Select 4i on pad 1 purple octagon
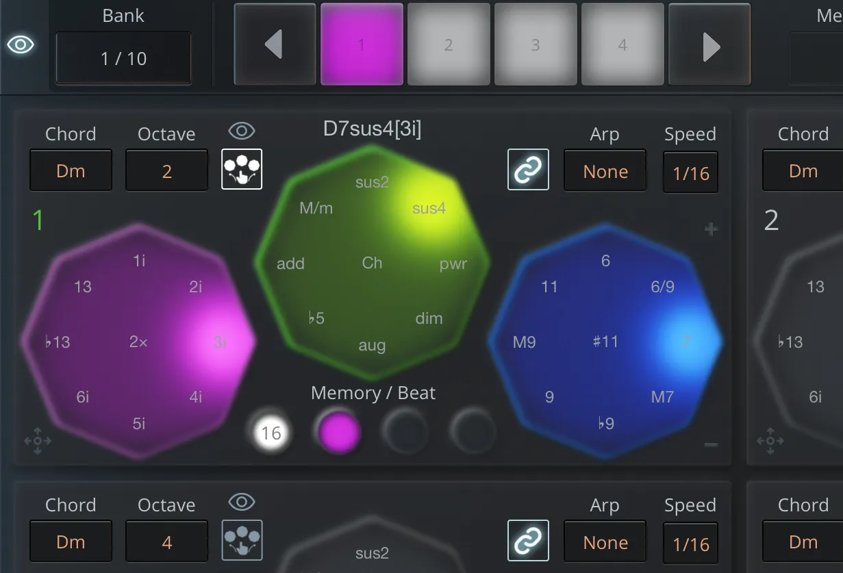The width and height of the screenshot is (843, 573). point(196,396)
